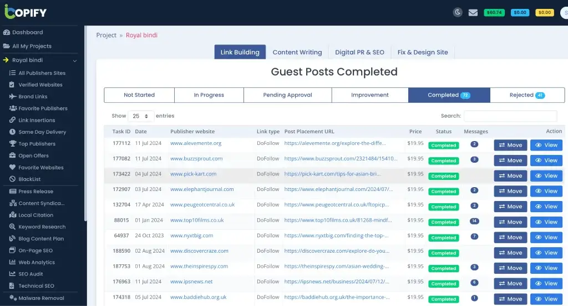Click Move button for www.buzzsprout.com row
568x306 pixels.
click(x=510, y=160)
